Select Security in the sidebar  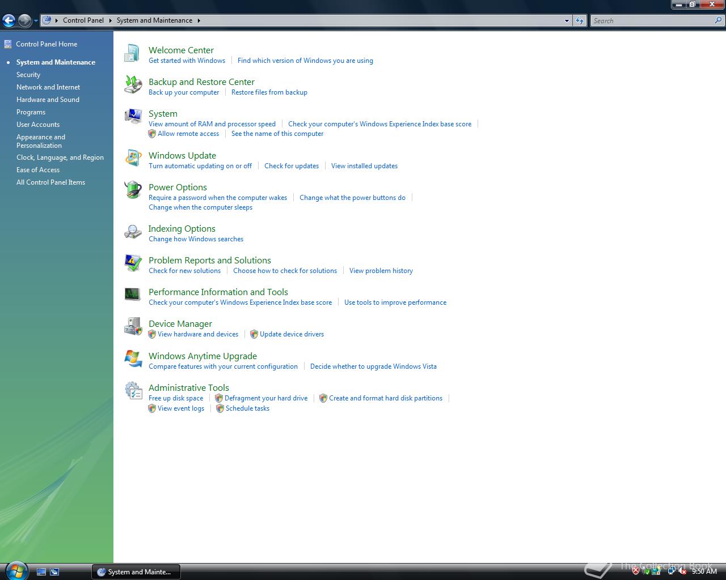[28, 75]
